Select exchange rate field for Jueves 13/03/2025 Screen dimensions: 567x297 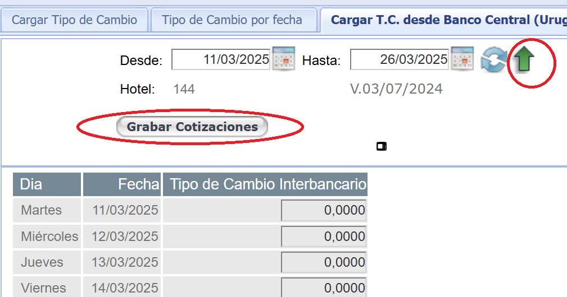[324, 262]
